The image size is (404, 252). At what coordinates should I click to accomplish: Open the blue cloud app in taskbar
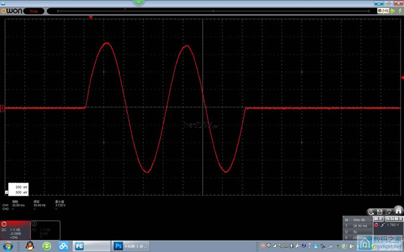(x=62, y=245)
